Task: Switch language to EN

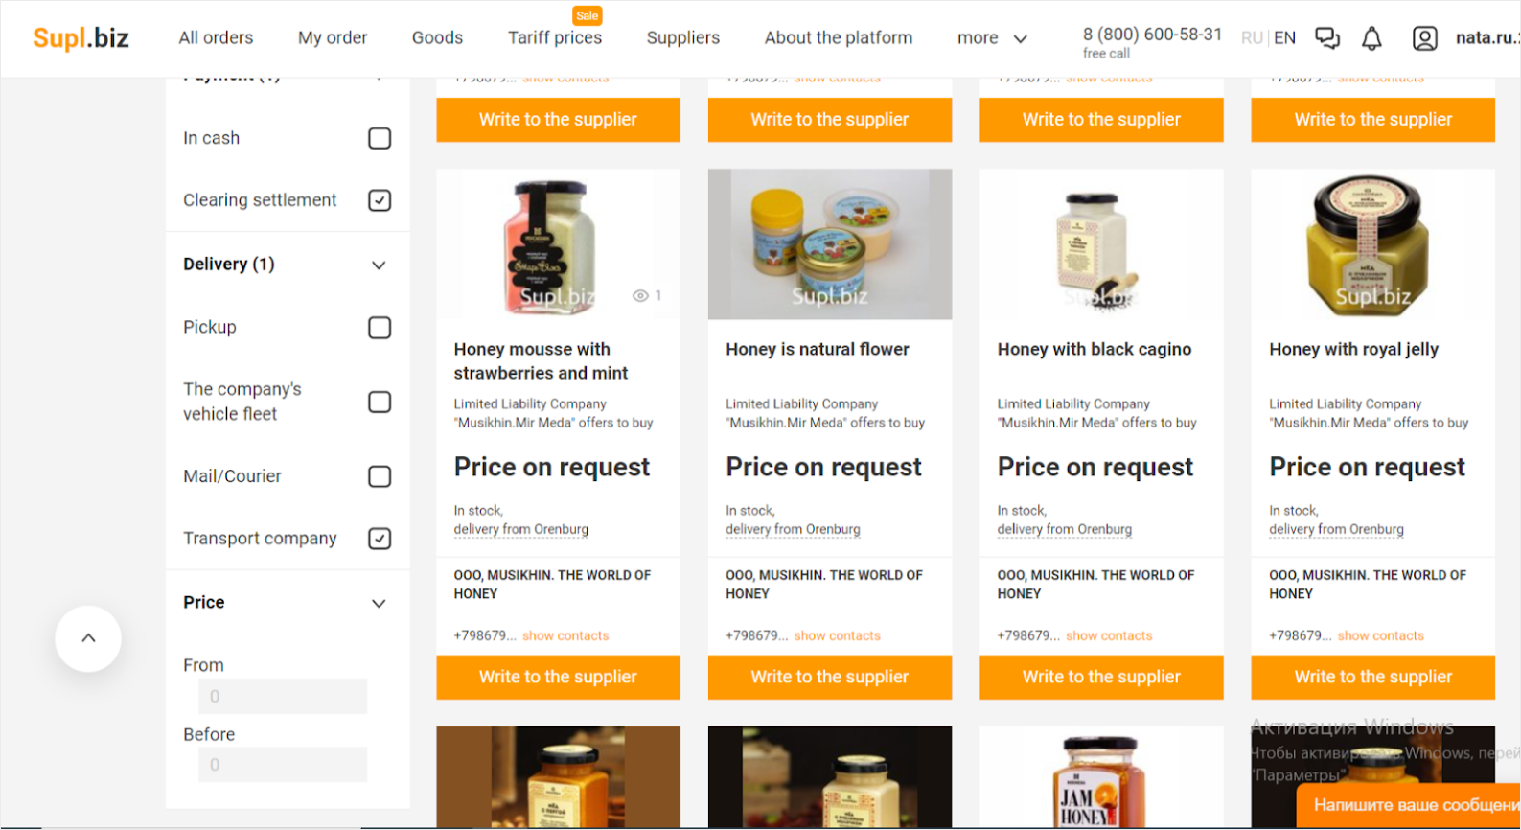Action: tap(1284, 38)
